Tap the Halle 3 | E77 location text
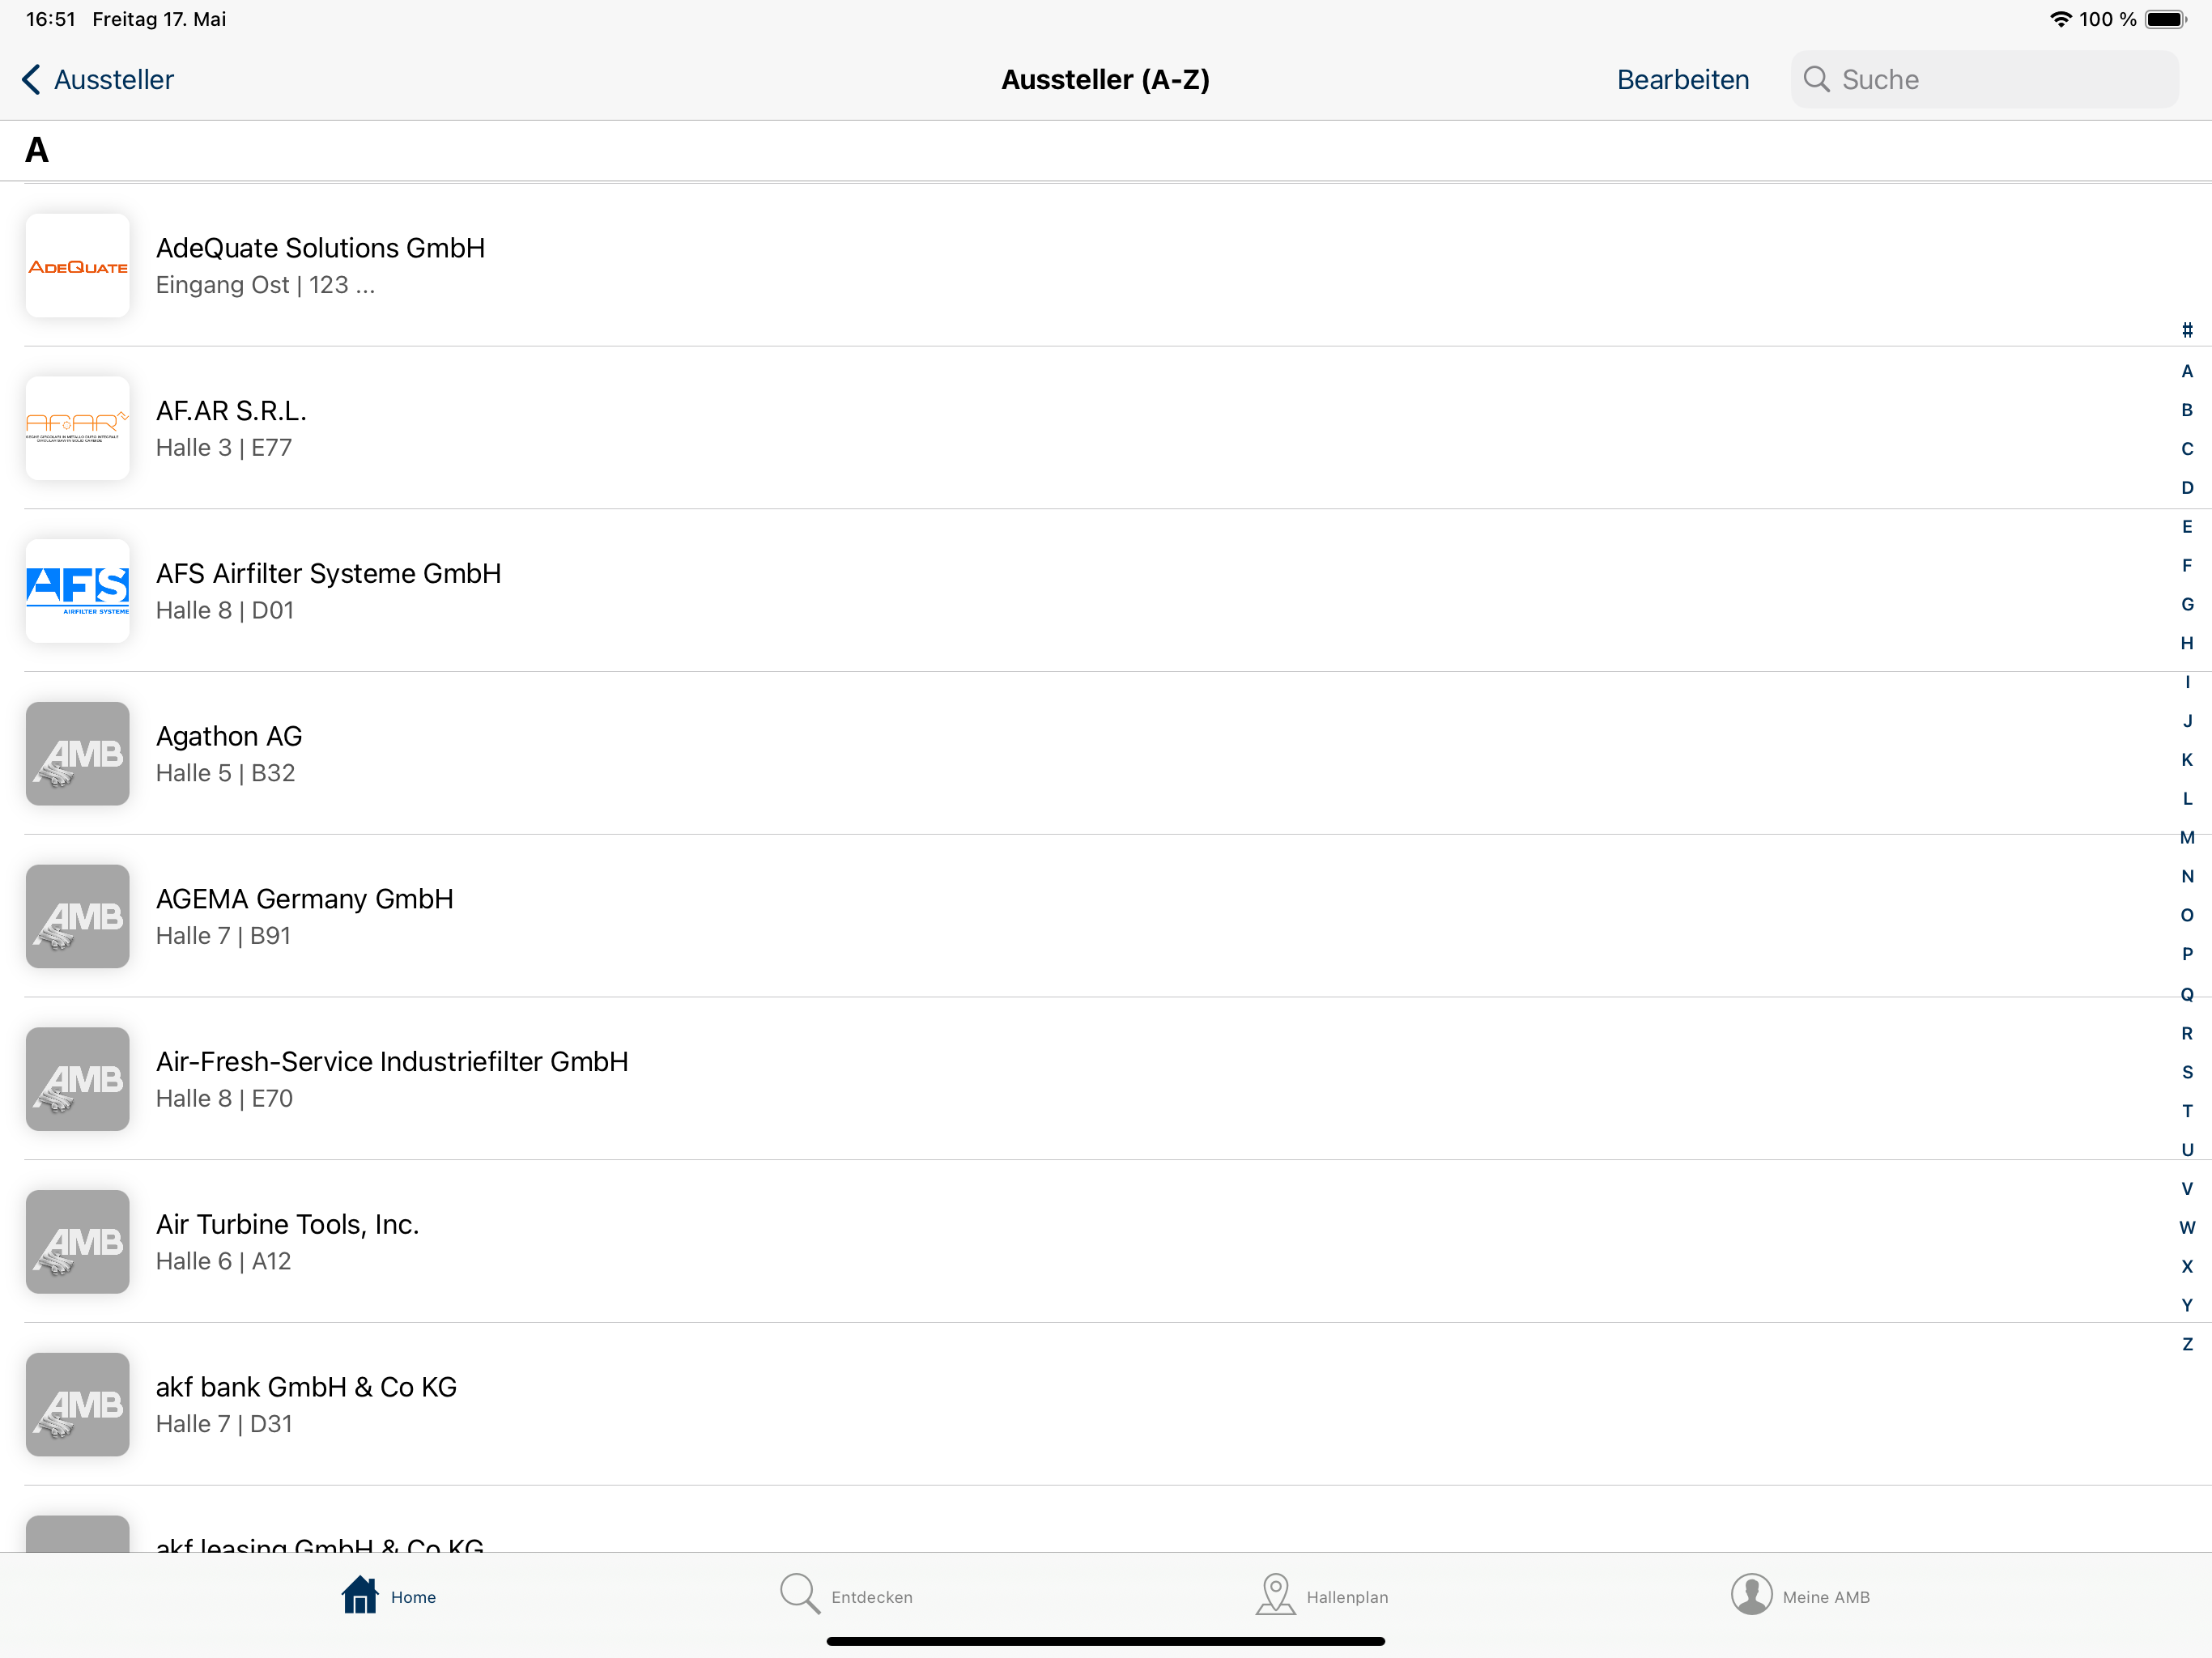The image size is (2212, 1658). click(224, 448)
